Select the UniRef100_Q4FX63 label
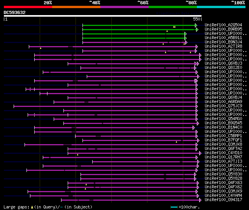 click(x=223, y=183)
